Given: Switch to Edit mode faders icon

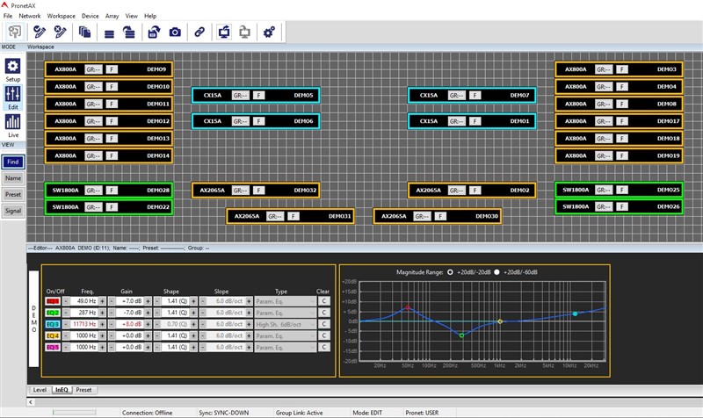Looking at the screenshot, I should coord(12,94).
